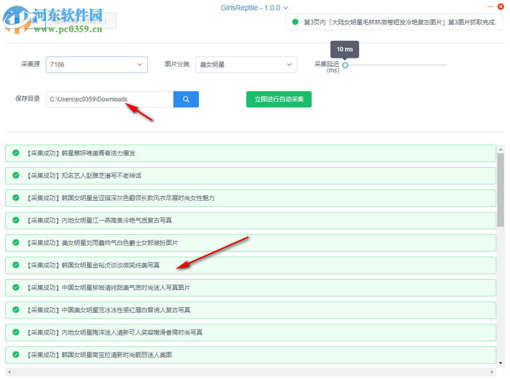Select log entry 韩国女明星南宝拉清新时尚靓丽
Image resolution: width=510 pixels, height=382 pixels.
pos(250,355)
